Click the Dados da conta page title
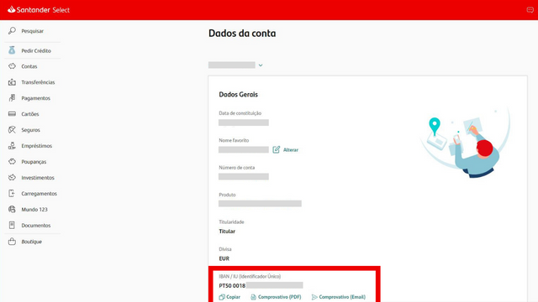 [x=242, y=34]
